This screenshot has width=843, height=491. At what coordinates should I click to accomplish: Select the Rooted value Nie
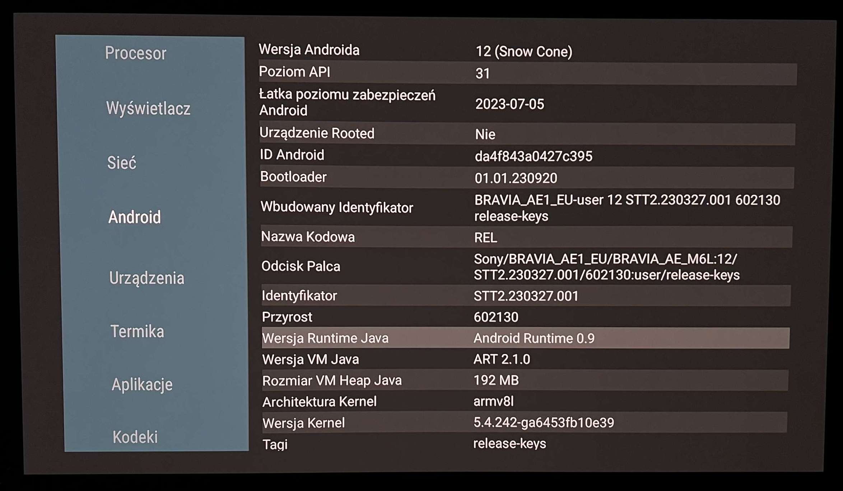485,134
